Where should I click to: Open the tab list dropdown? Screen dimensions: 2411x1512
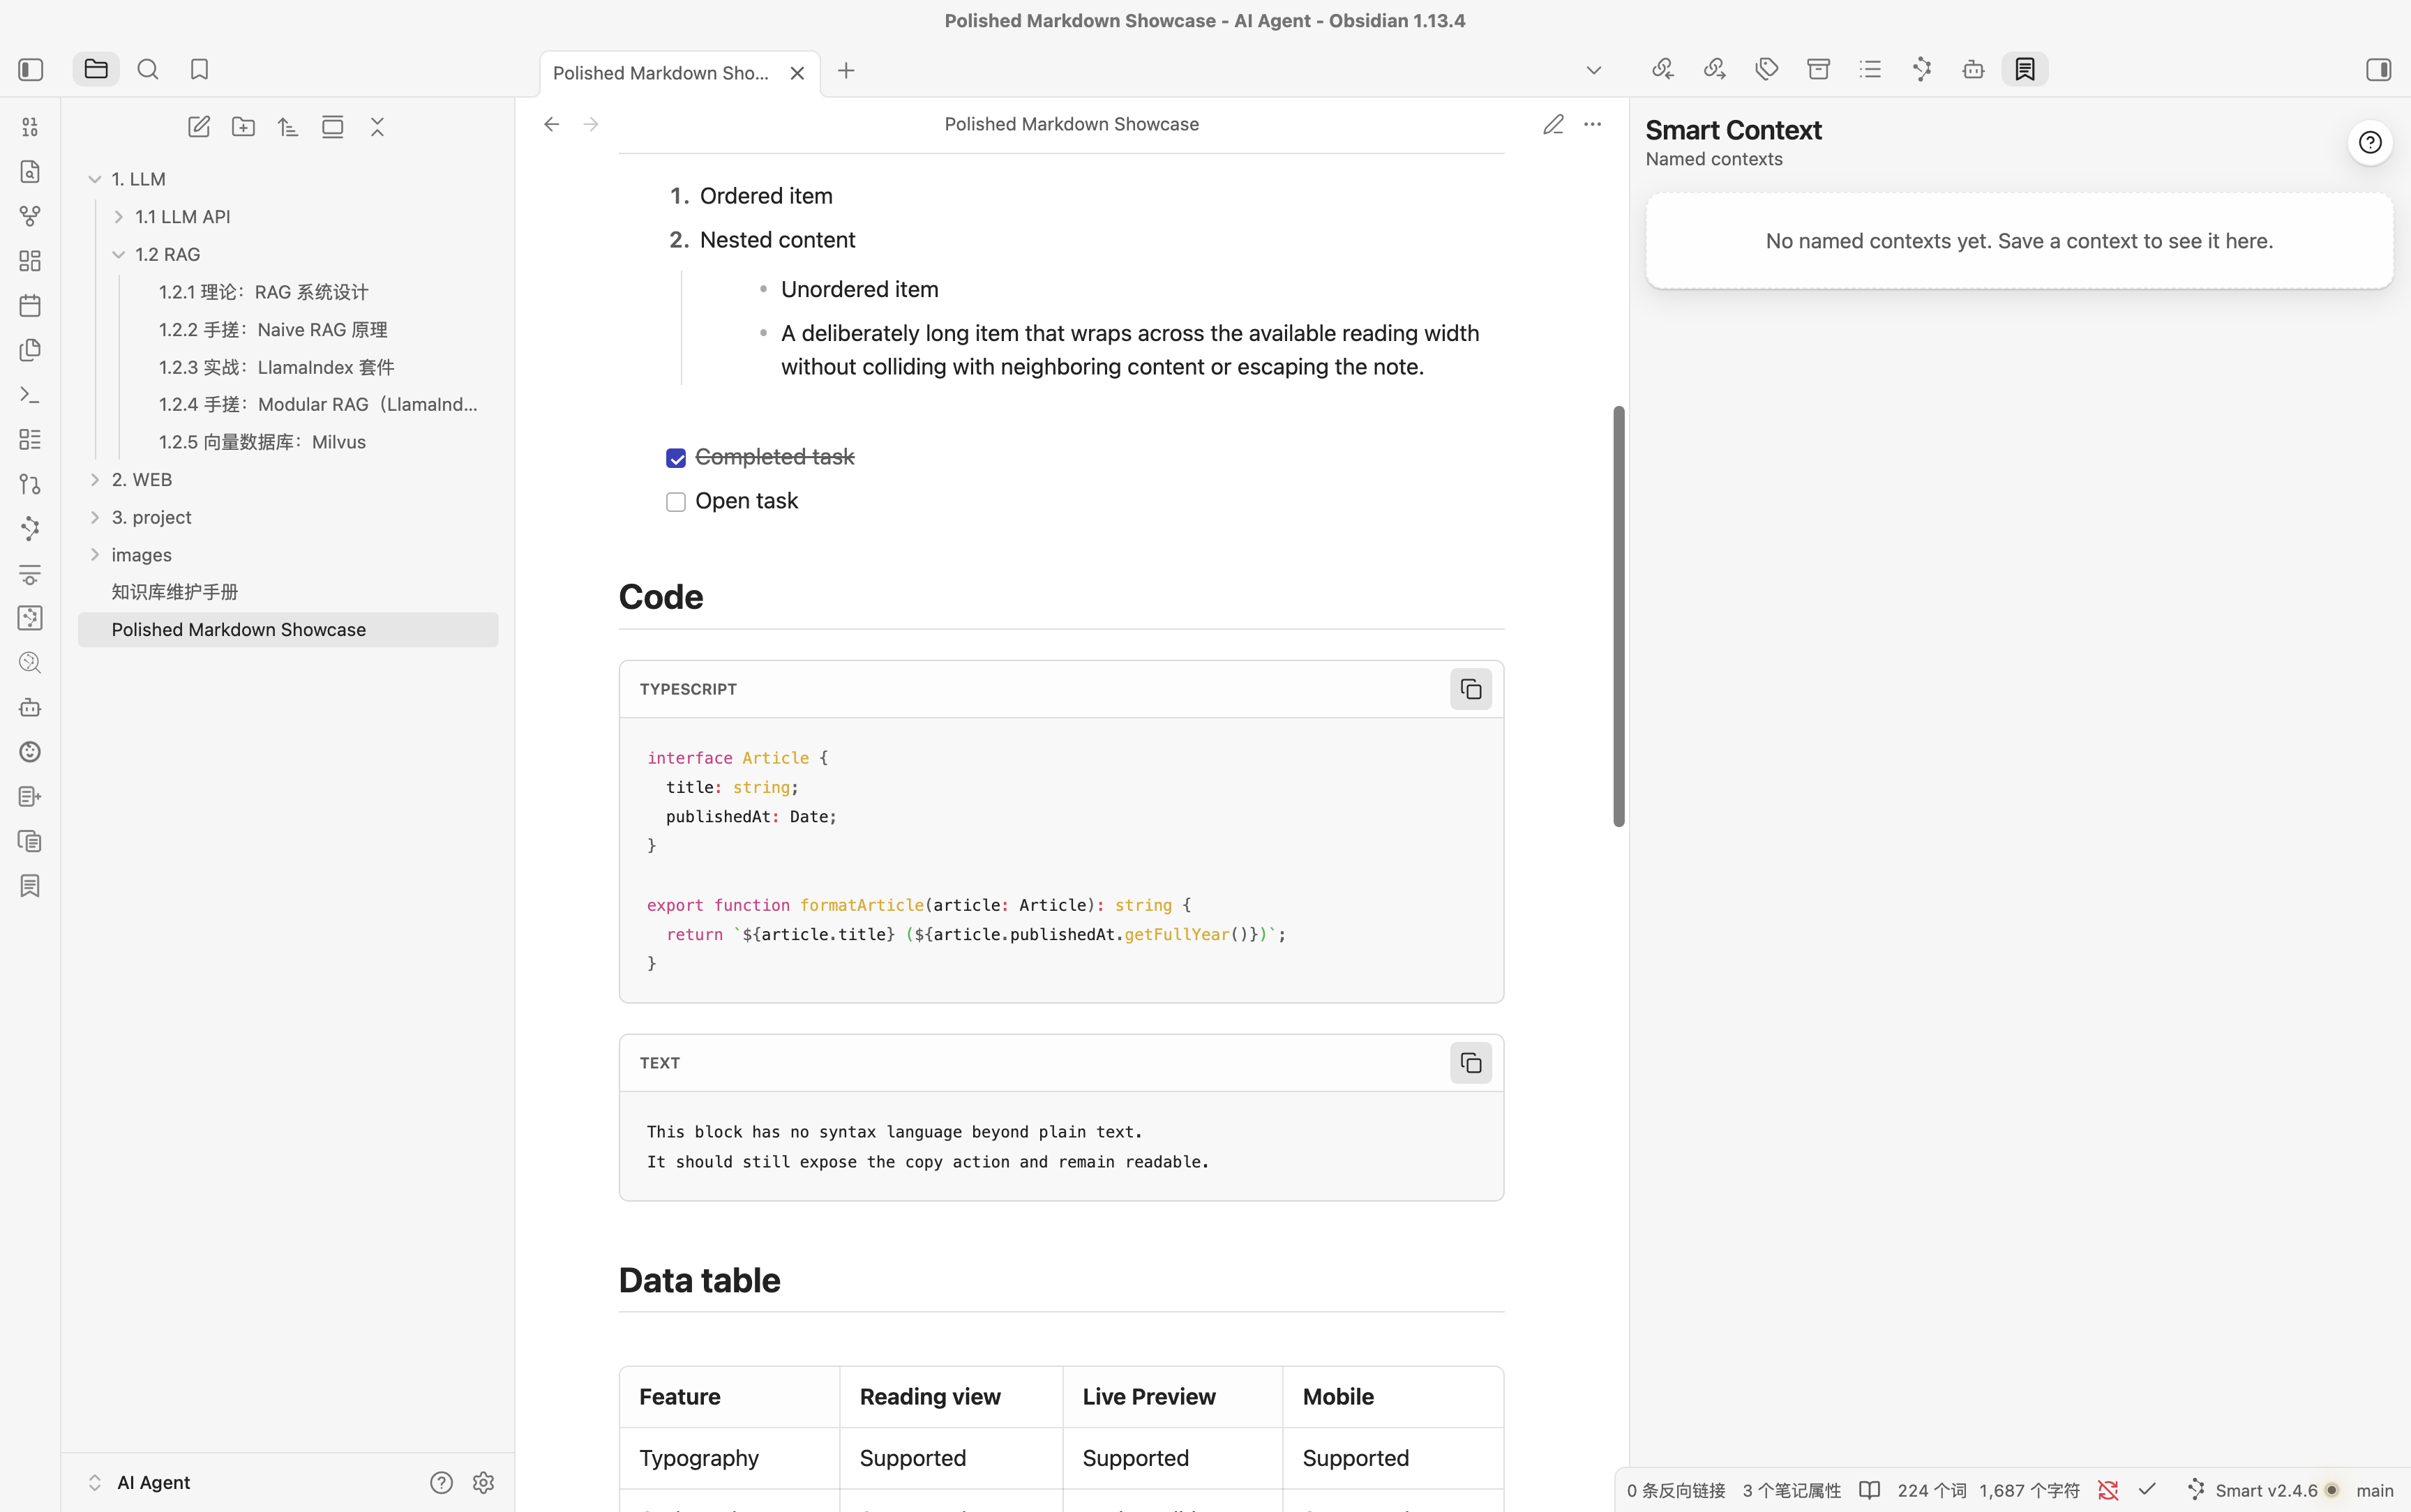click(1594, 71)
